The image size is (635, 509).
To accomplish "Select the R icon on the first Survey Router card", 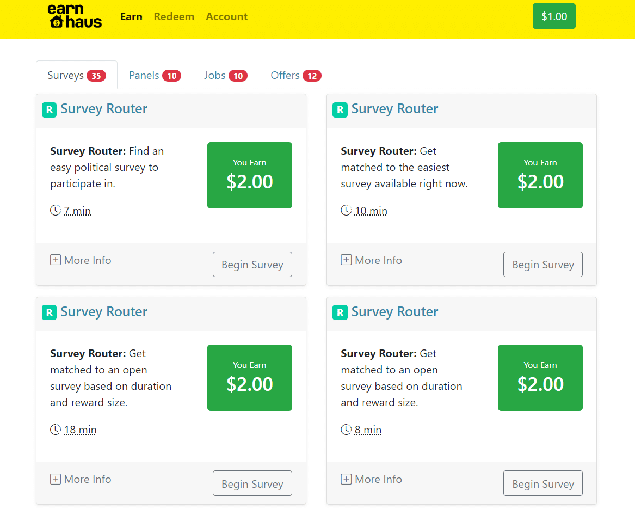I will point(49,109).
